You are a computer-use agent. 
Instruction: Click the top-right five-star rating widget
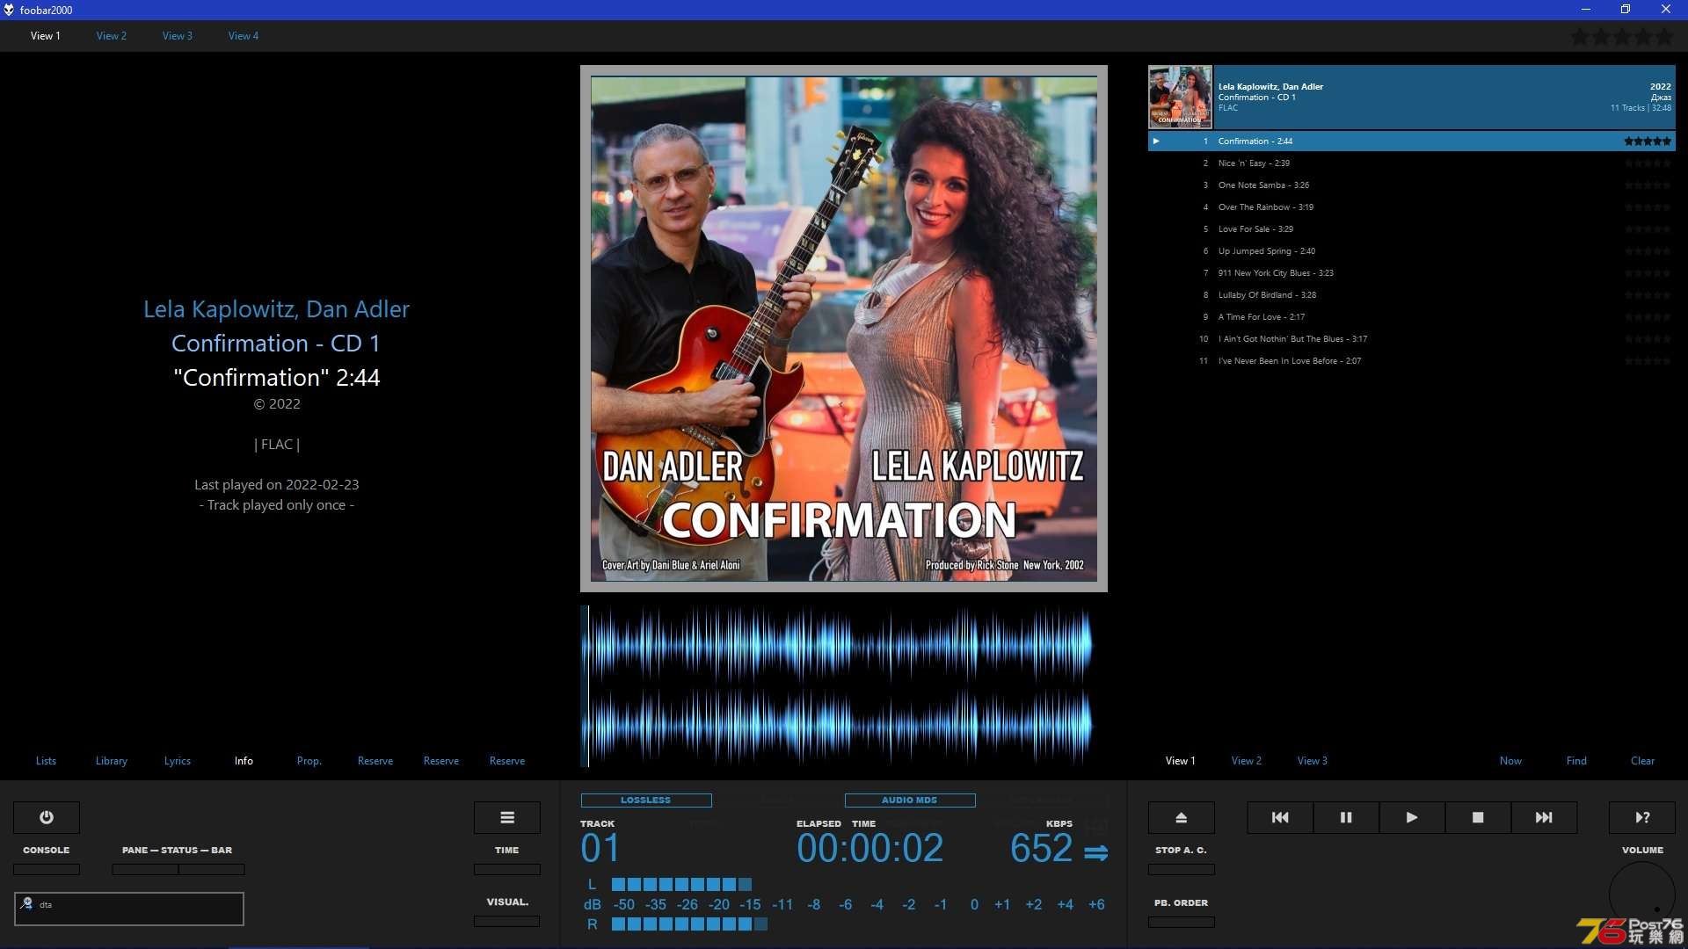pos(1622,37)
